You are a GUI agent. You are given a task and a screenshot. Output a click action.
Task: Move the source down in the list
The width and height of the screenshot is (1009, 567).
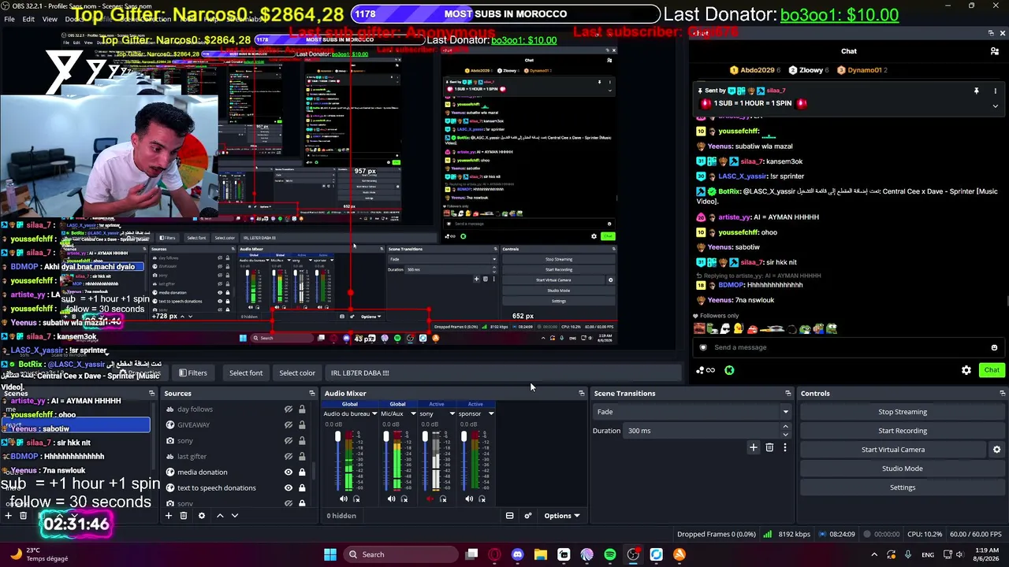click(235, 516)
